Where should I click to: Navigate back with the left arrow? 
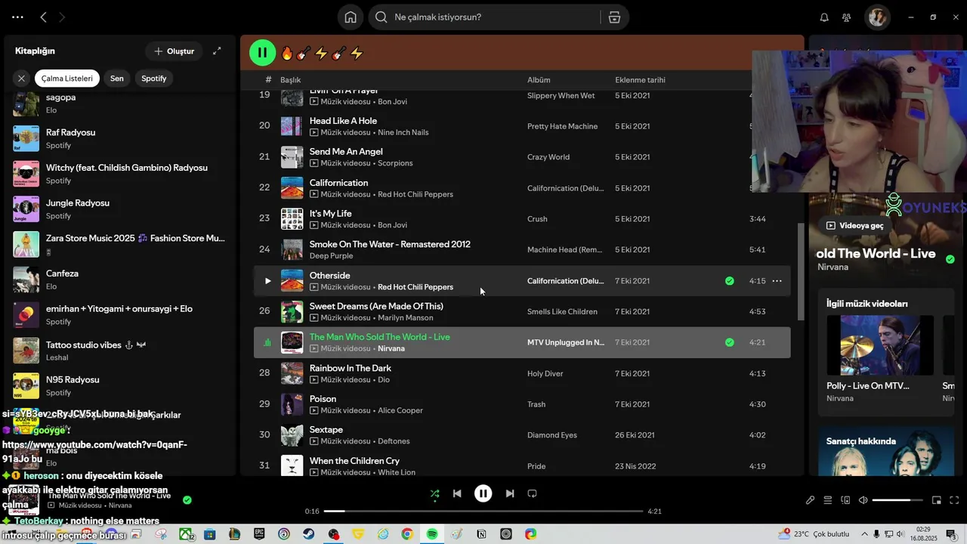click(43, 17)
